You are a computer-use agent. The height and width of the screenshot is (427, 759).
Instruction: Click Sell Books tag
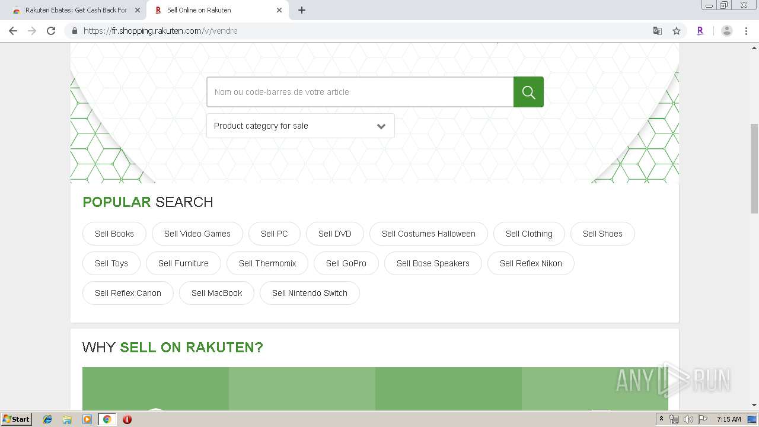point(114,234)
